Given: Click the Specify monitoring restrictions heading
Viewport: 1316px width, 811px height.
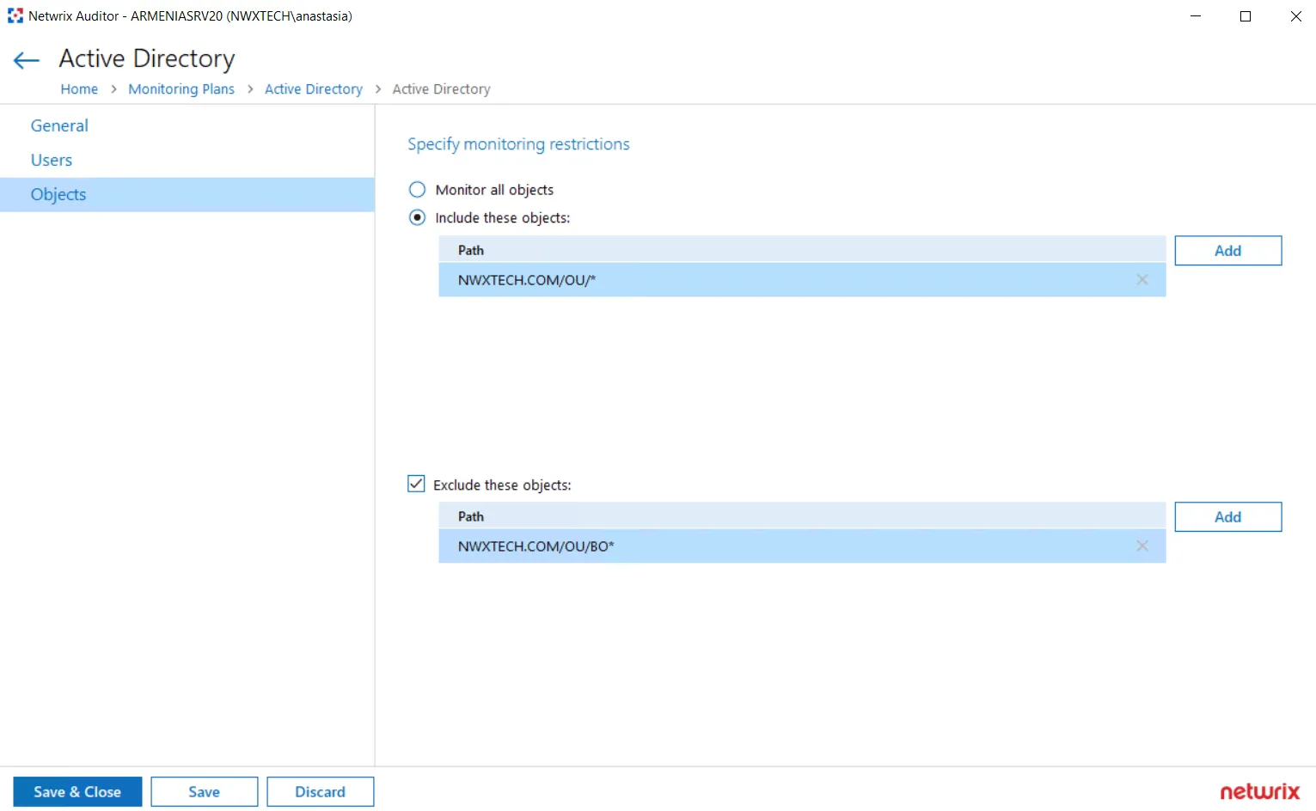Looking at the screenshot, I should [x=518, y=144].
